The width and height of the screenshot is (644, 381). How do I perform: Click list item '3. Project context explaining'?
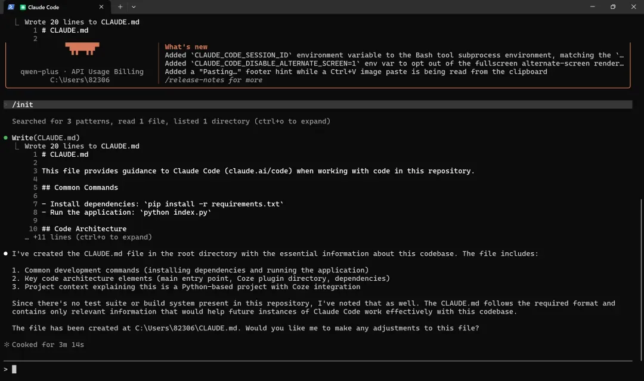coord(186,287)
